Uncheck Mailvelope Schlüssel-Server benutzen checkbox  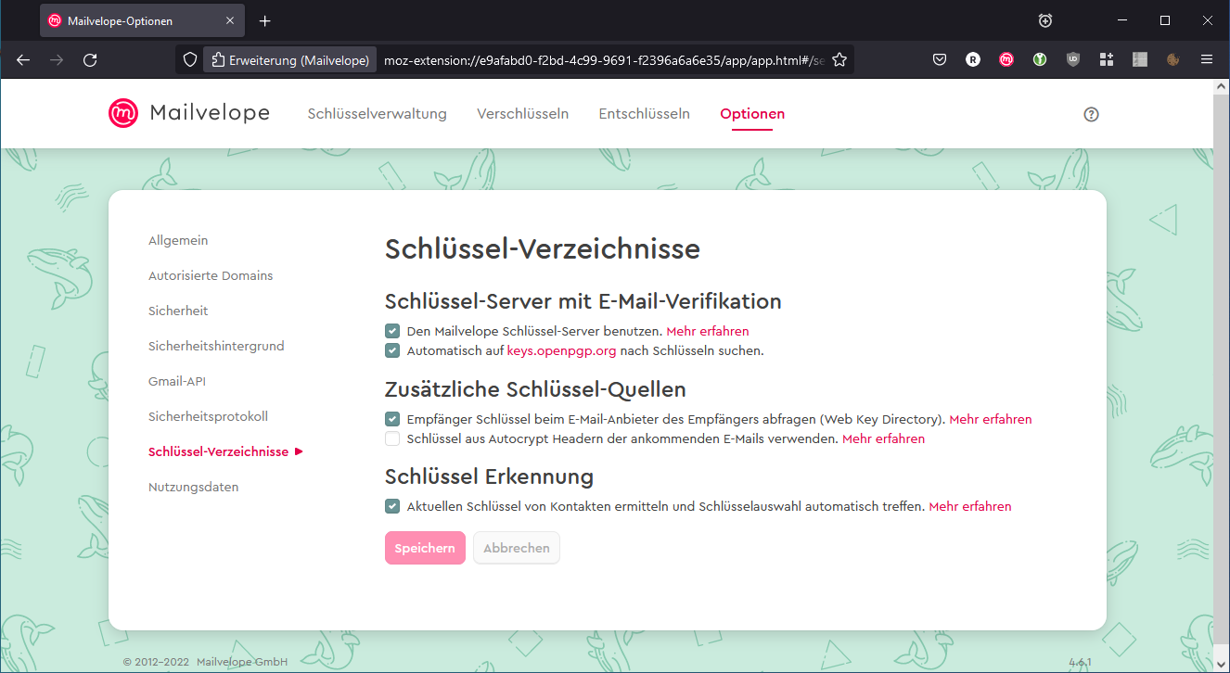(393, 331)
